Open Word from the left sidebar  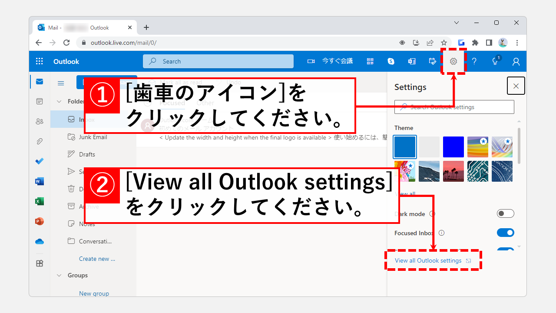click(40, 181)
